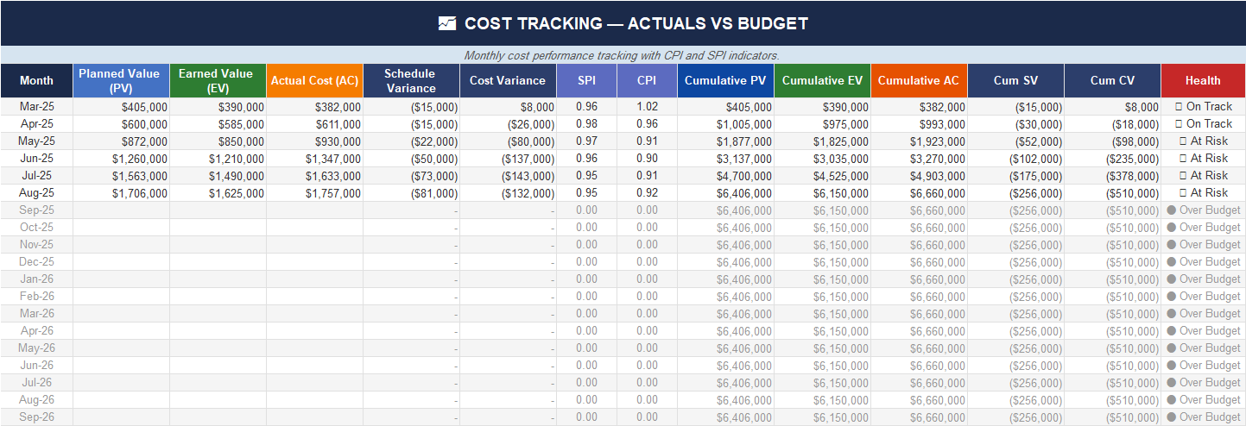Screen dimensions: 1246x426
Task: Click the At Risk status icon for May-25
Action: click(x=1183, y=141)
